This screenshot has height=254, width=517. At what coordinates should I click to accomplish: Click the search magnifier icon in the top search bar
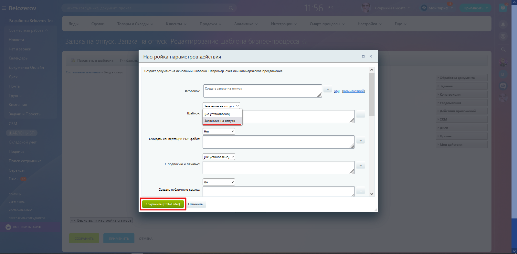231,8
